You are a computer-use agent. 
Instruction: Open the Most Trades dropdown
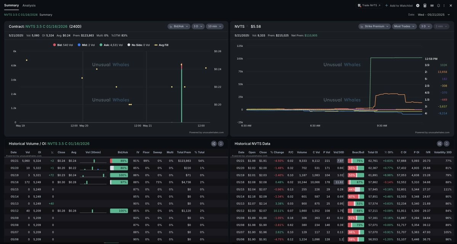405,27
